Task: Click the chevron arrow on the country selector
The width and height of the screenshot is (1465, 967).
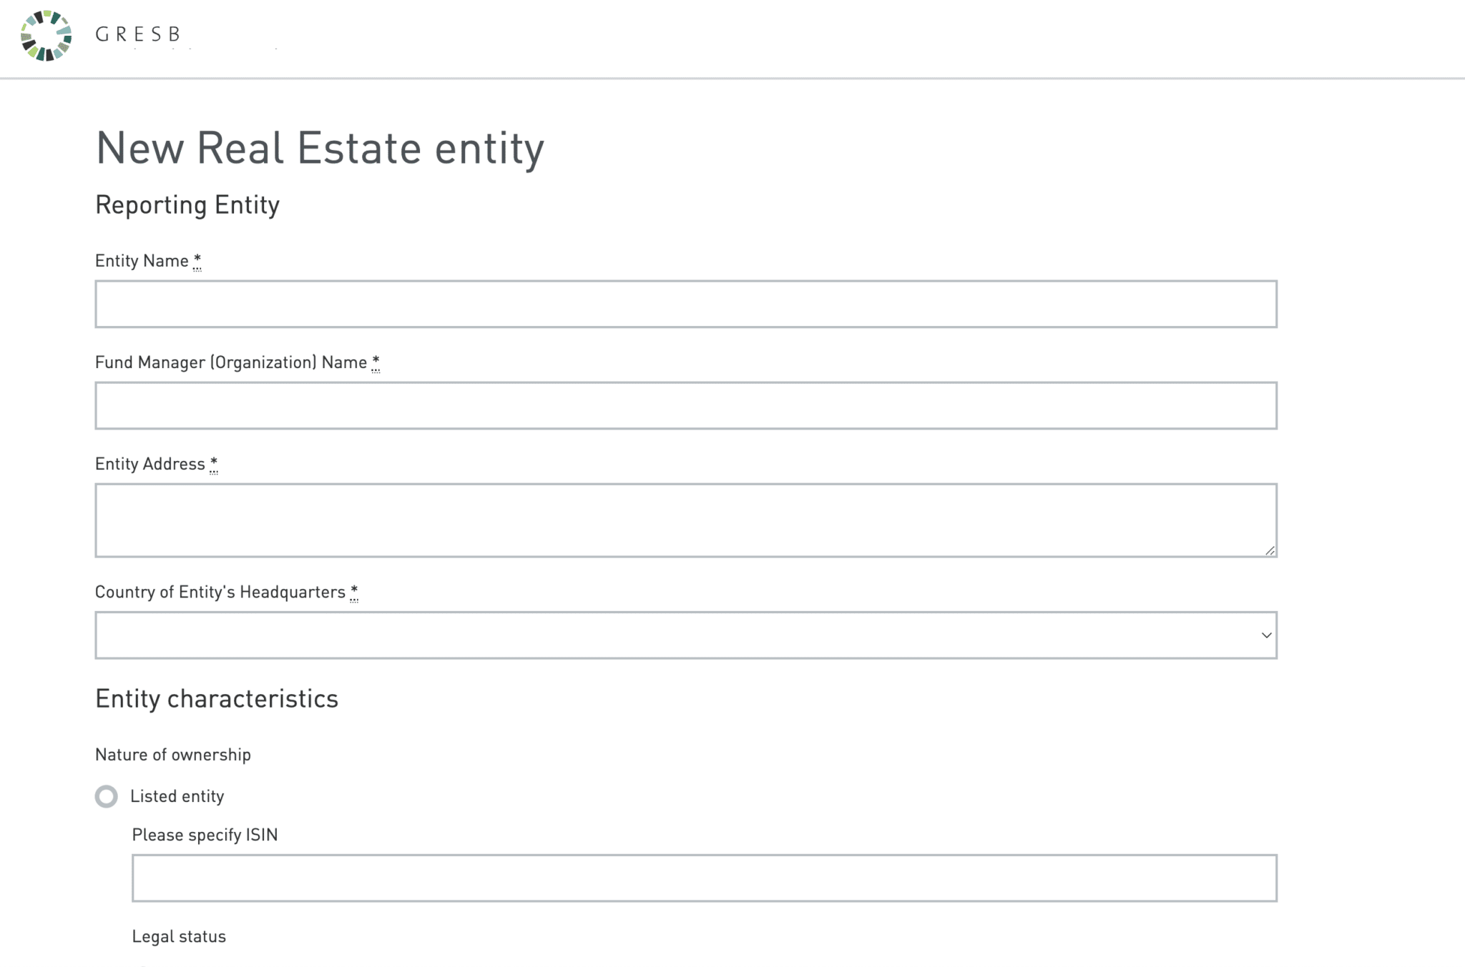Action: point(1266,635)
